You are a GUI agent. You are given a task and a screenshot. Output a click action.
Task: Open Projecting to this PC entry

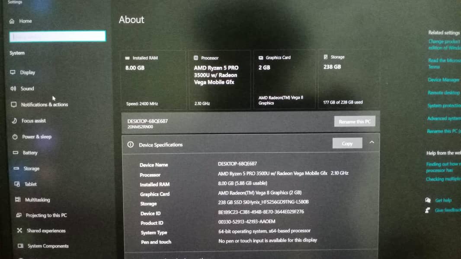tap(46, 215)
